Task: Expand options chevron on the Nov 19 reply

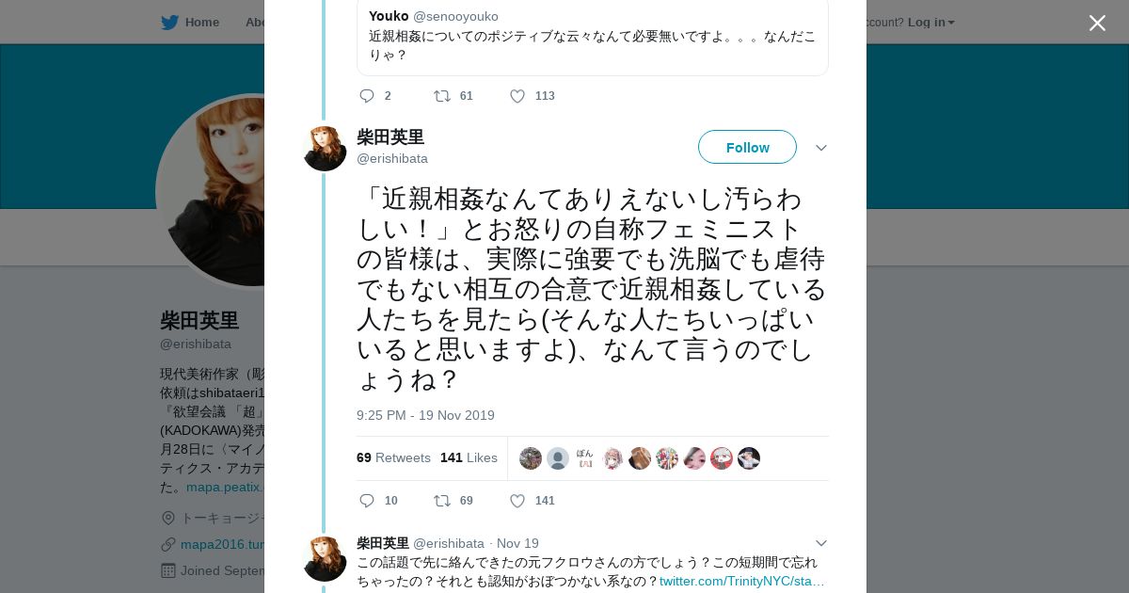Action: (x=820, y=543)
